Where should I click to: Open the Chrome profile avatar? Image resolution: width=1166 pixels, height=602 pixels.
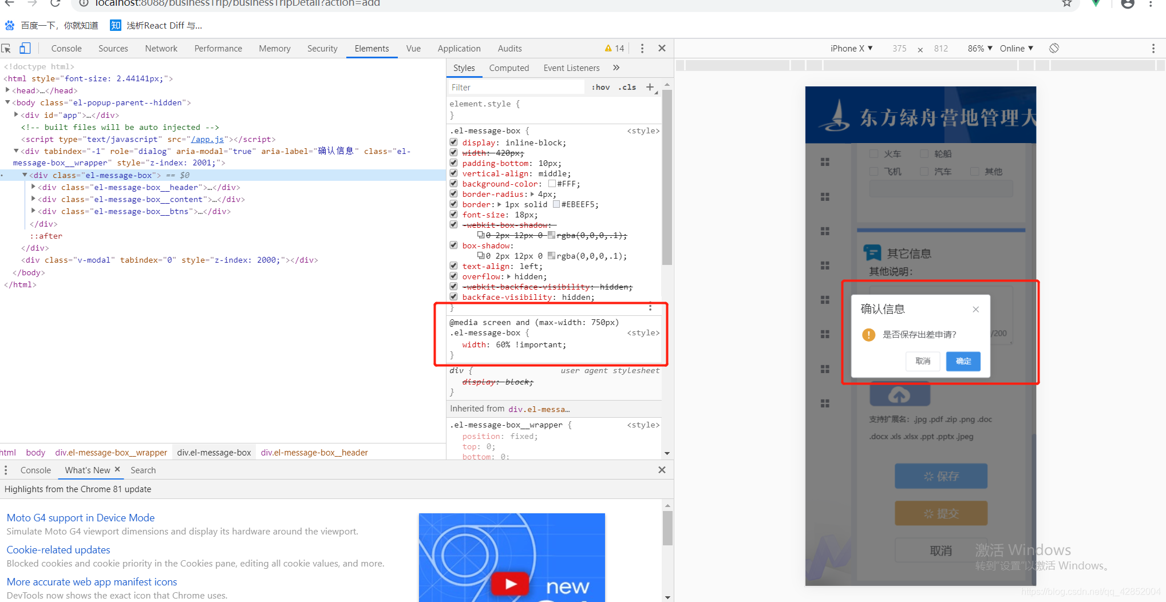point(1128,3)
